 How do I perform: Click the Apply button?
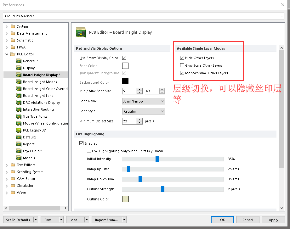[x=273, y=220]
